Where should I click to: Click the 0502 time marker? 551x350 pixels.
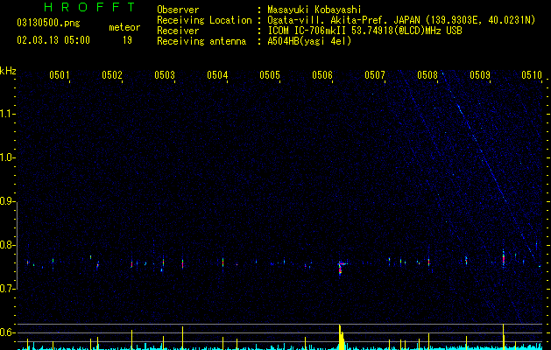point(112,75)
